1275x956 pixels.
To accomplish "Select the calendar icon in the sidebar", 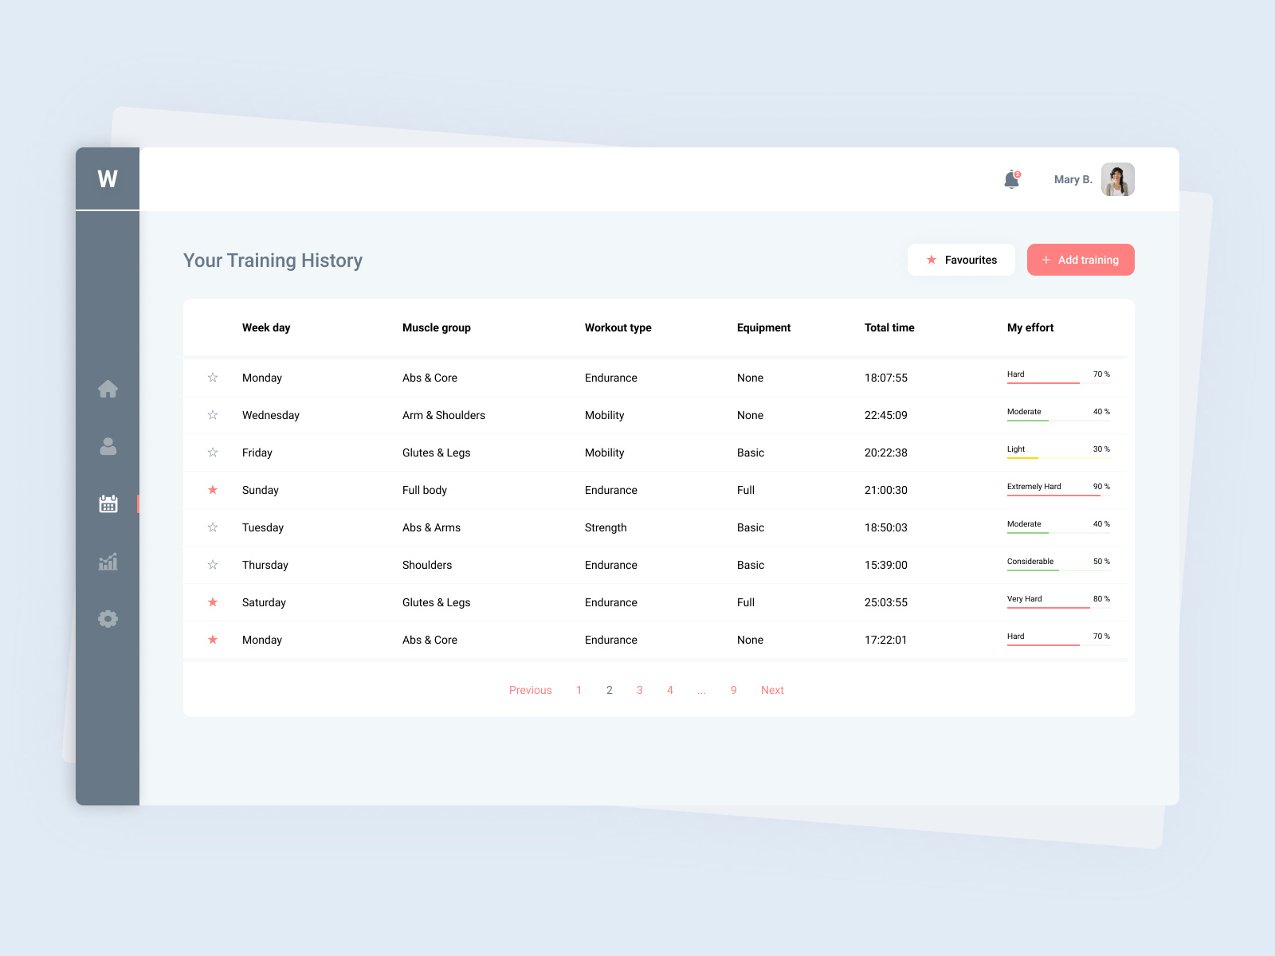I will click(108, 503).
